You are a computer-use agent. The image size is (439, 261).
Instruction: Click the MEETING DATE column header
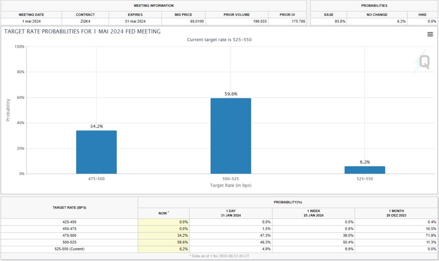click(31, 15)
